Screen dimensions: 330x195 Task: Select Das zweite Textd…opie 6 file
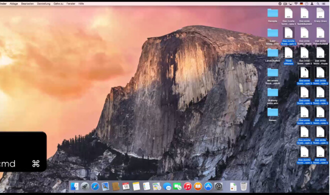click(288, 33)
